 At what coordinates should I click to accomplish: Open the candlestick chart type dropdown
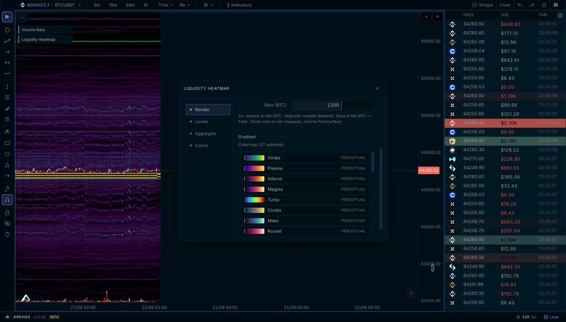pos(208,5)
